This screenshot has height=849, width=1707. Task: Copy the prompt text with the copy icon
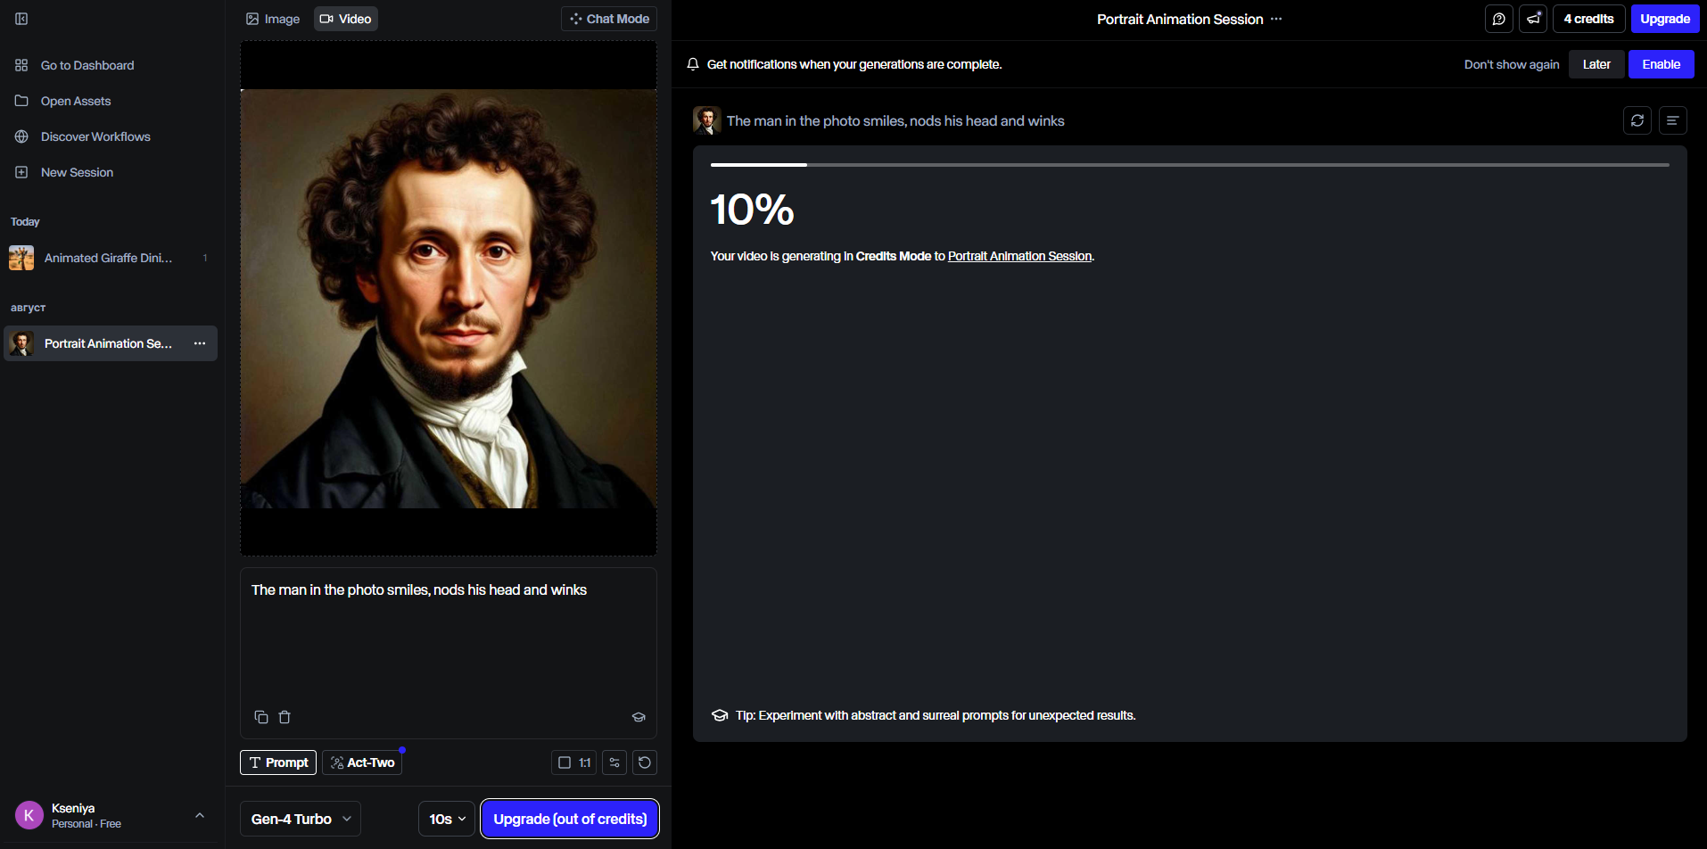pyautogui.click(x=261, y=717)
